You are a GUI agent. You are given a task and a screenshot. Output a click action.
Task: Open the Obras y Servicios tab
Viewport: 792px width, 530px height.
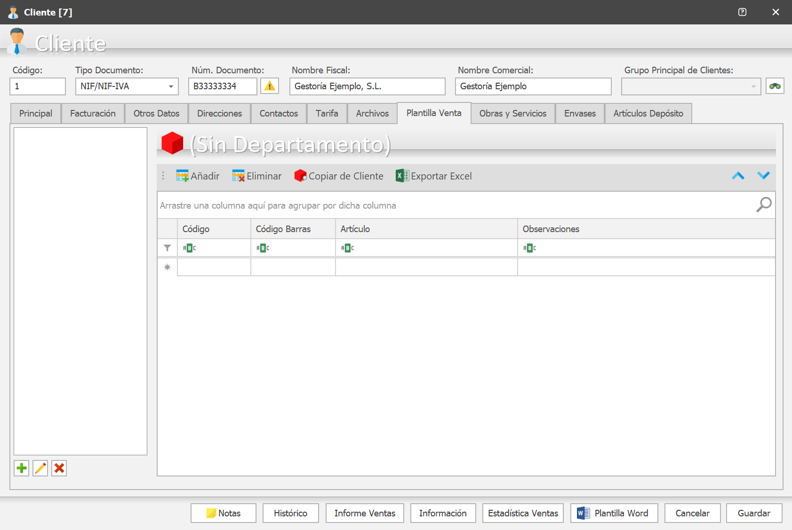(513, 113)
